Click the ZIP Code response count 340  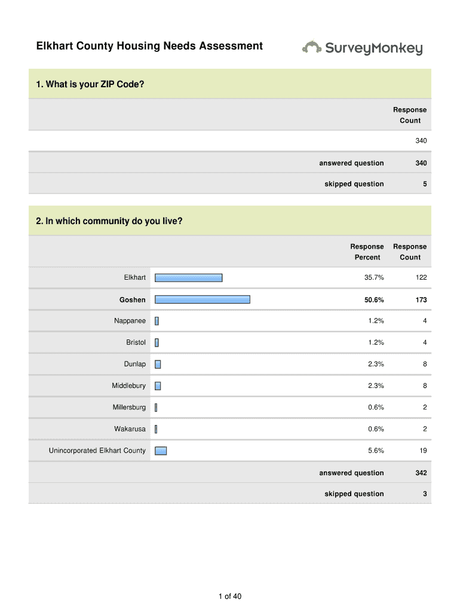click(x=421, y=141)
